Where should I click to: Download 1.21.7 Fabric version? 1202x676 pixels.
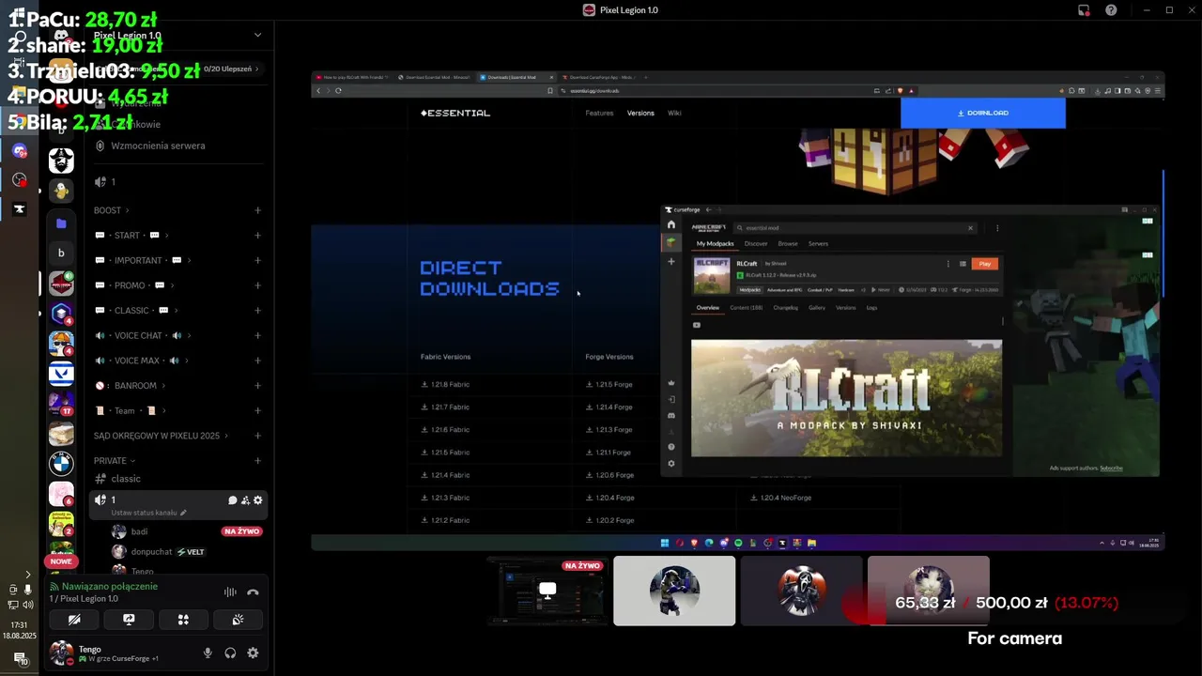(x=445, y=407)
